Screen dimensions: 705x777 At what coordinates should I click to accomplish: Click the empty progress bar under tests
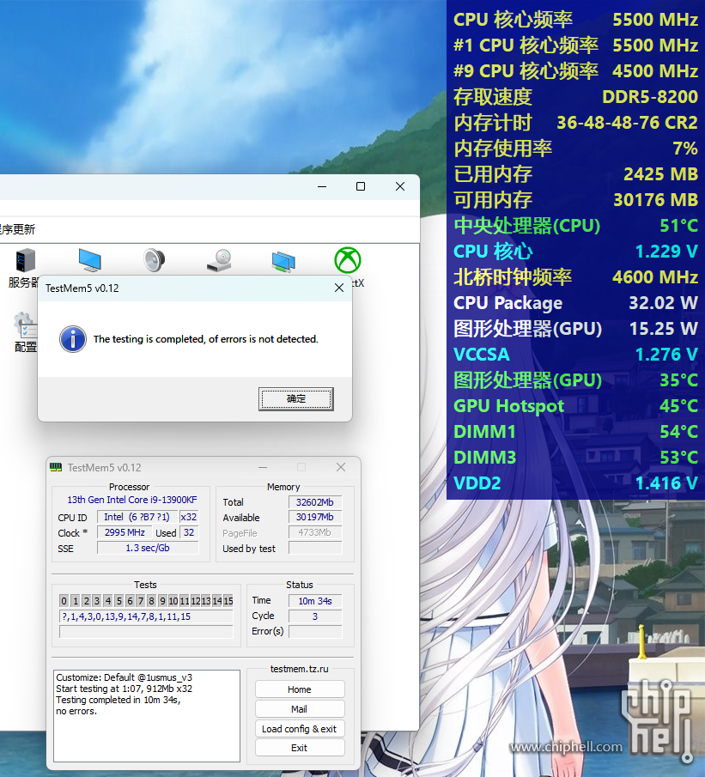pos(146,632)
